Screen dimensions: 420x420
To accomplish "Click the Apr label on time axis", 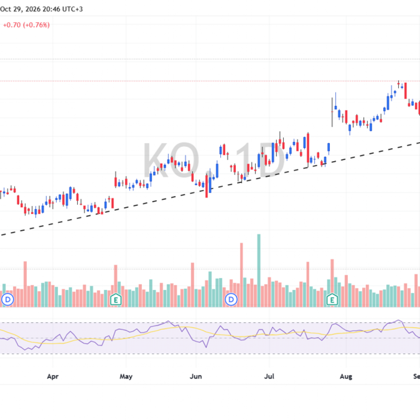I will click(53, 377).
